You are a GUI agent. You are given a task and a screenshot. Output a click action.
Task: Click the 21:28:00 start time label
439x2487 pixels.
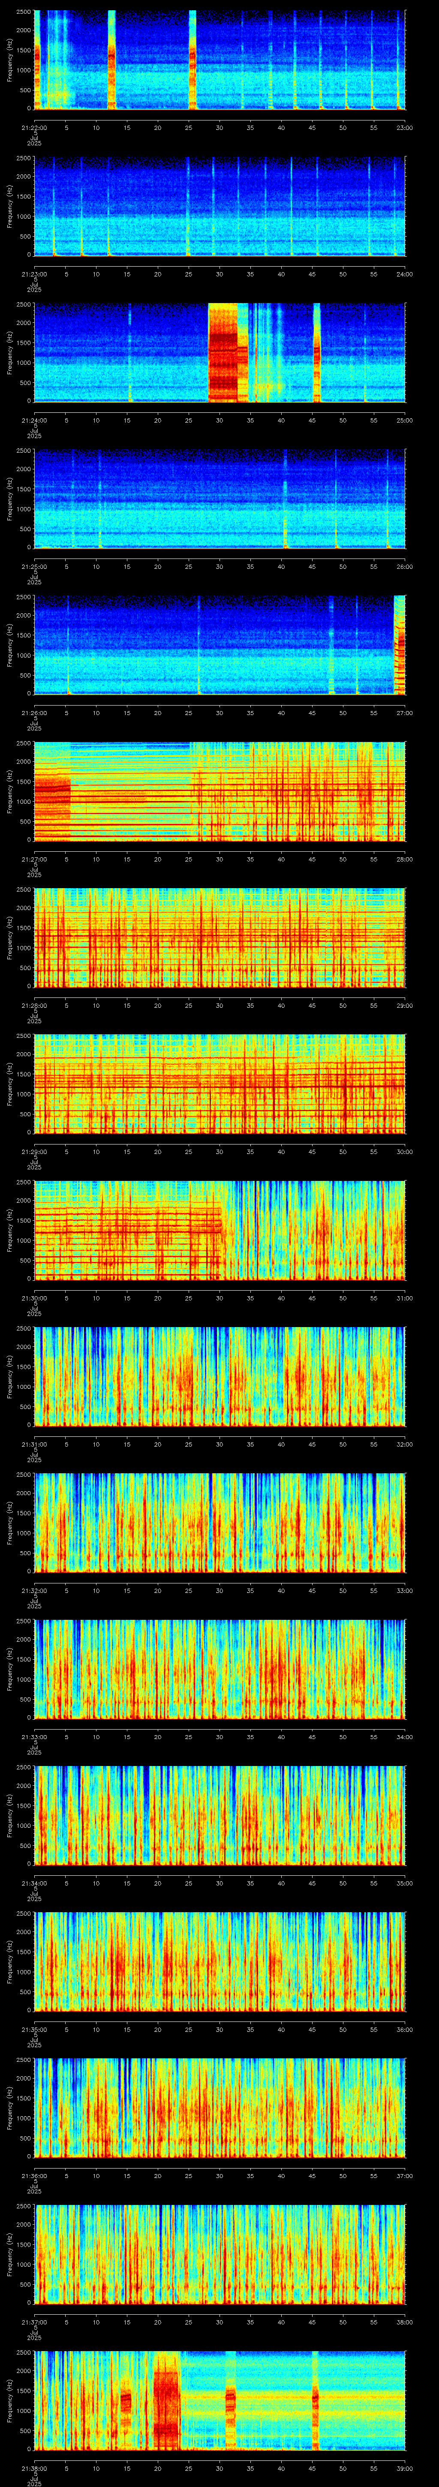pos(34,1005)
